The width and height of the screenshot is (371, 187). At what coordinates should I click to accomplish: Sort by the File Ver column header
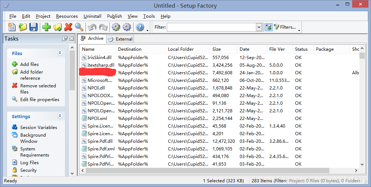(279, 49)
